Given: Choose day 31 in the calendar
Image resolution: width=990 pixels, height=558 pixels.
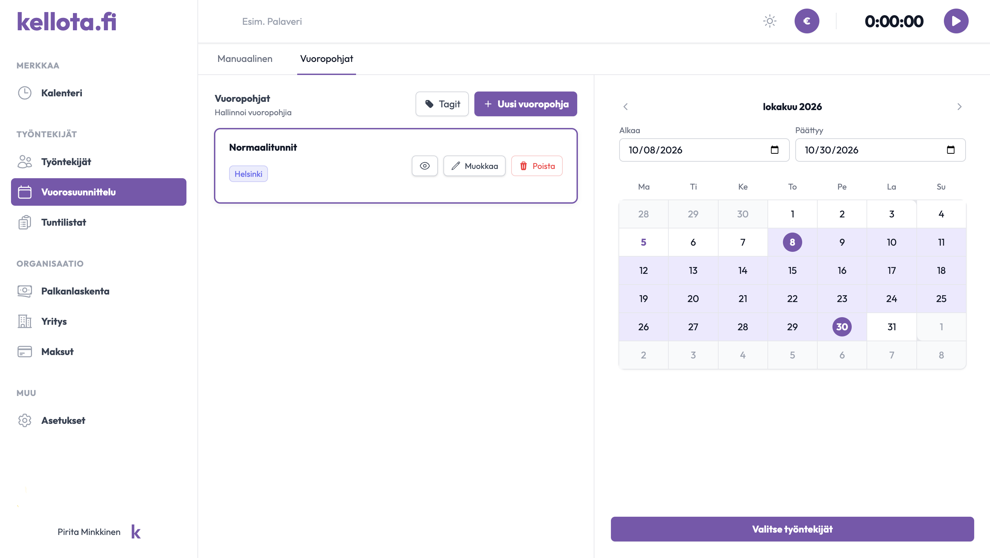Looking at the screenshot, I should pyautogui.click(x=891, y=327).
